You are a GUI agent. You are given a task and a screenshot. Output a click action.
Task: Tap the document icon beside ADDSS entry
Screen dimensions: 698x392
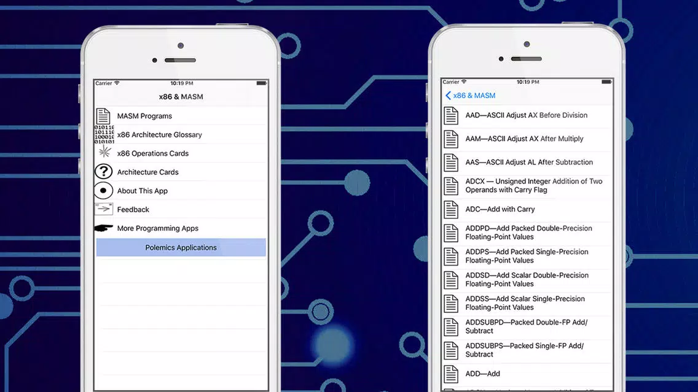[x=451, y=304]
